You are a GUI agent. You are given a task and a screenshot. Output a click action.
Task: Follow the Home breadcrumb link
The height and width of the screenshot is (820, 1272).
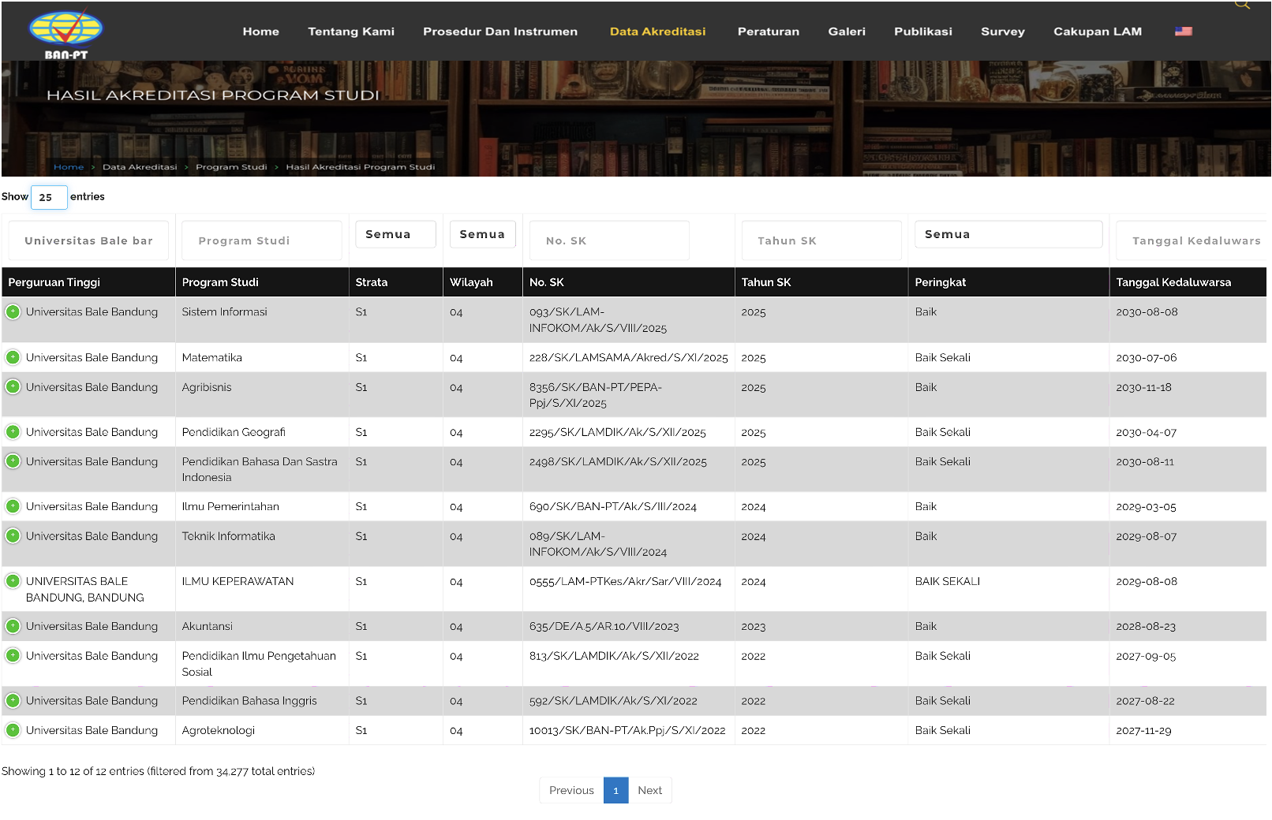pos(69,167)
